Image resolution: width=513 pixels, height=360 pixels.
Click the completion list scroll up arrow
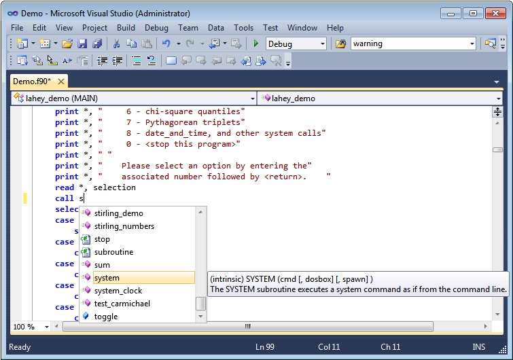pos(200,212)
